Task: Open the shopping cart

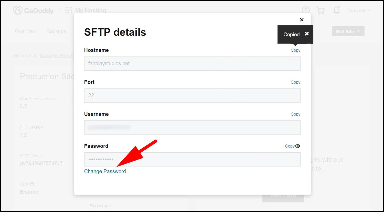Action: point(321,10)
